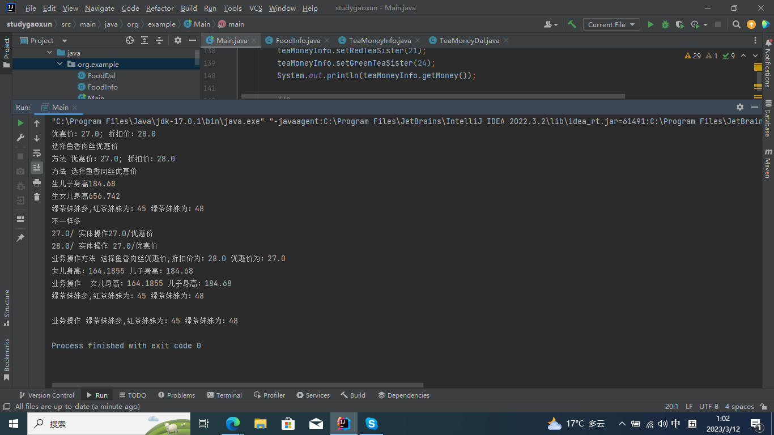Viewport: 774px width, 435px height.
Task: Select opened file locator icon in Project panel
Action: tap(130, 40)
